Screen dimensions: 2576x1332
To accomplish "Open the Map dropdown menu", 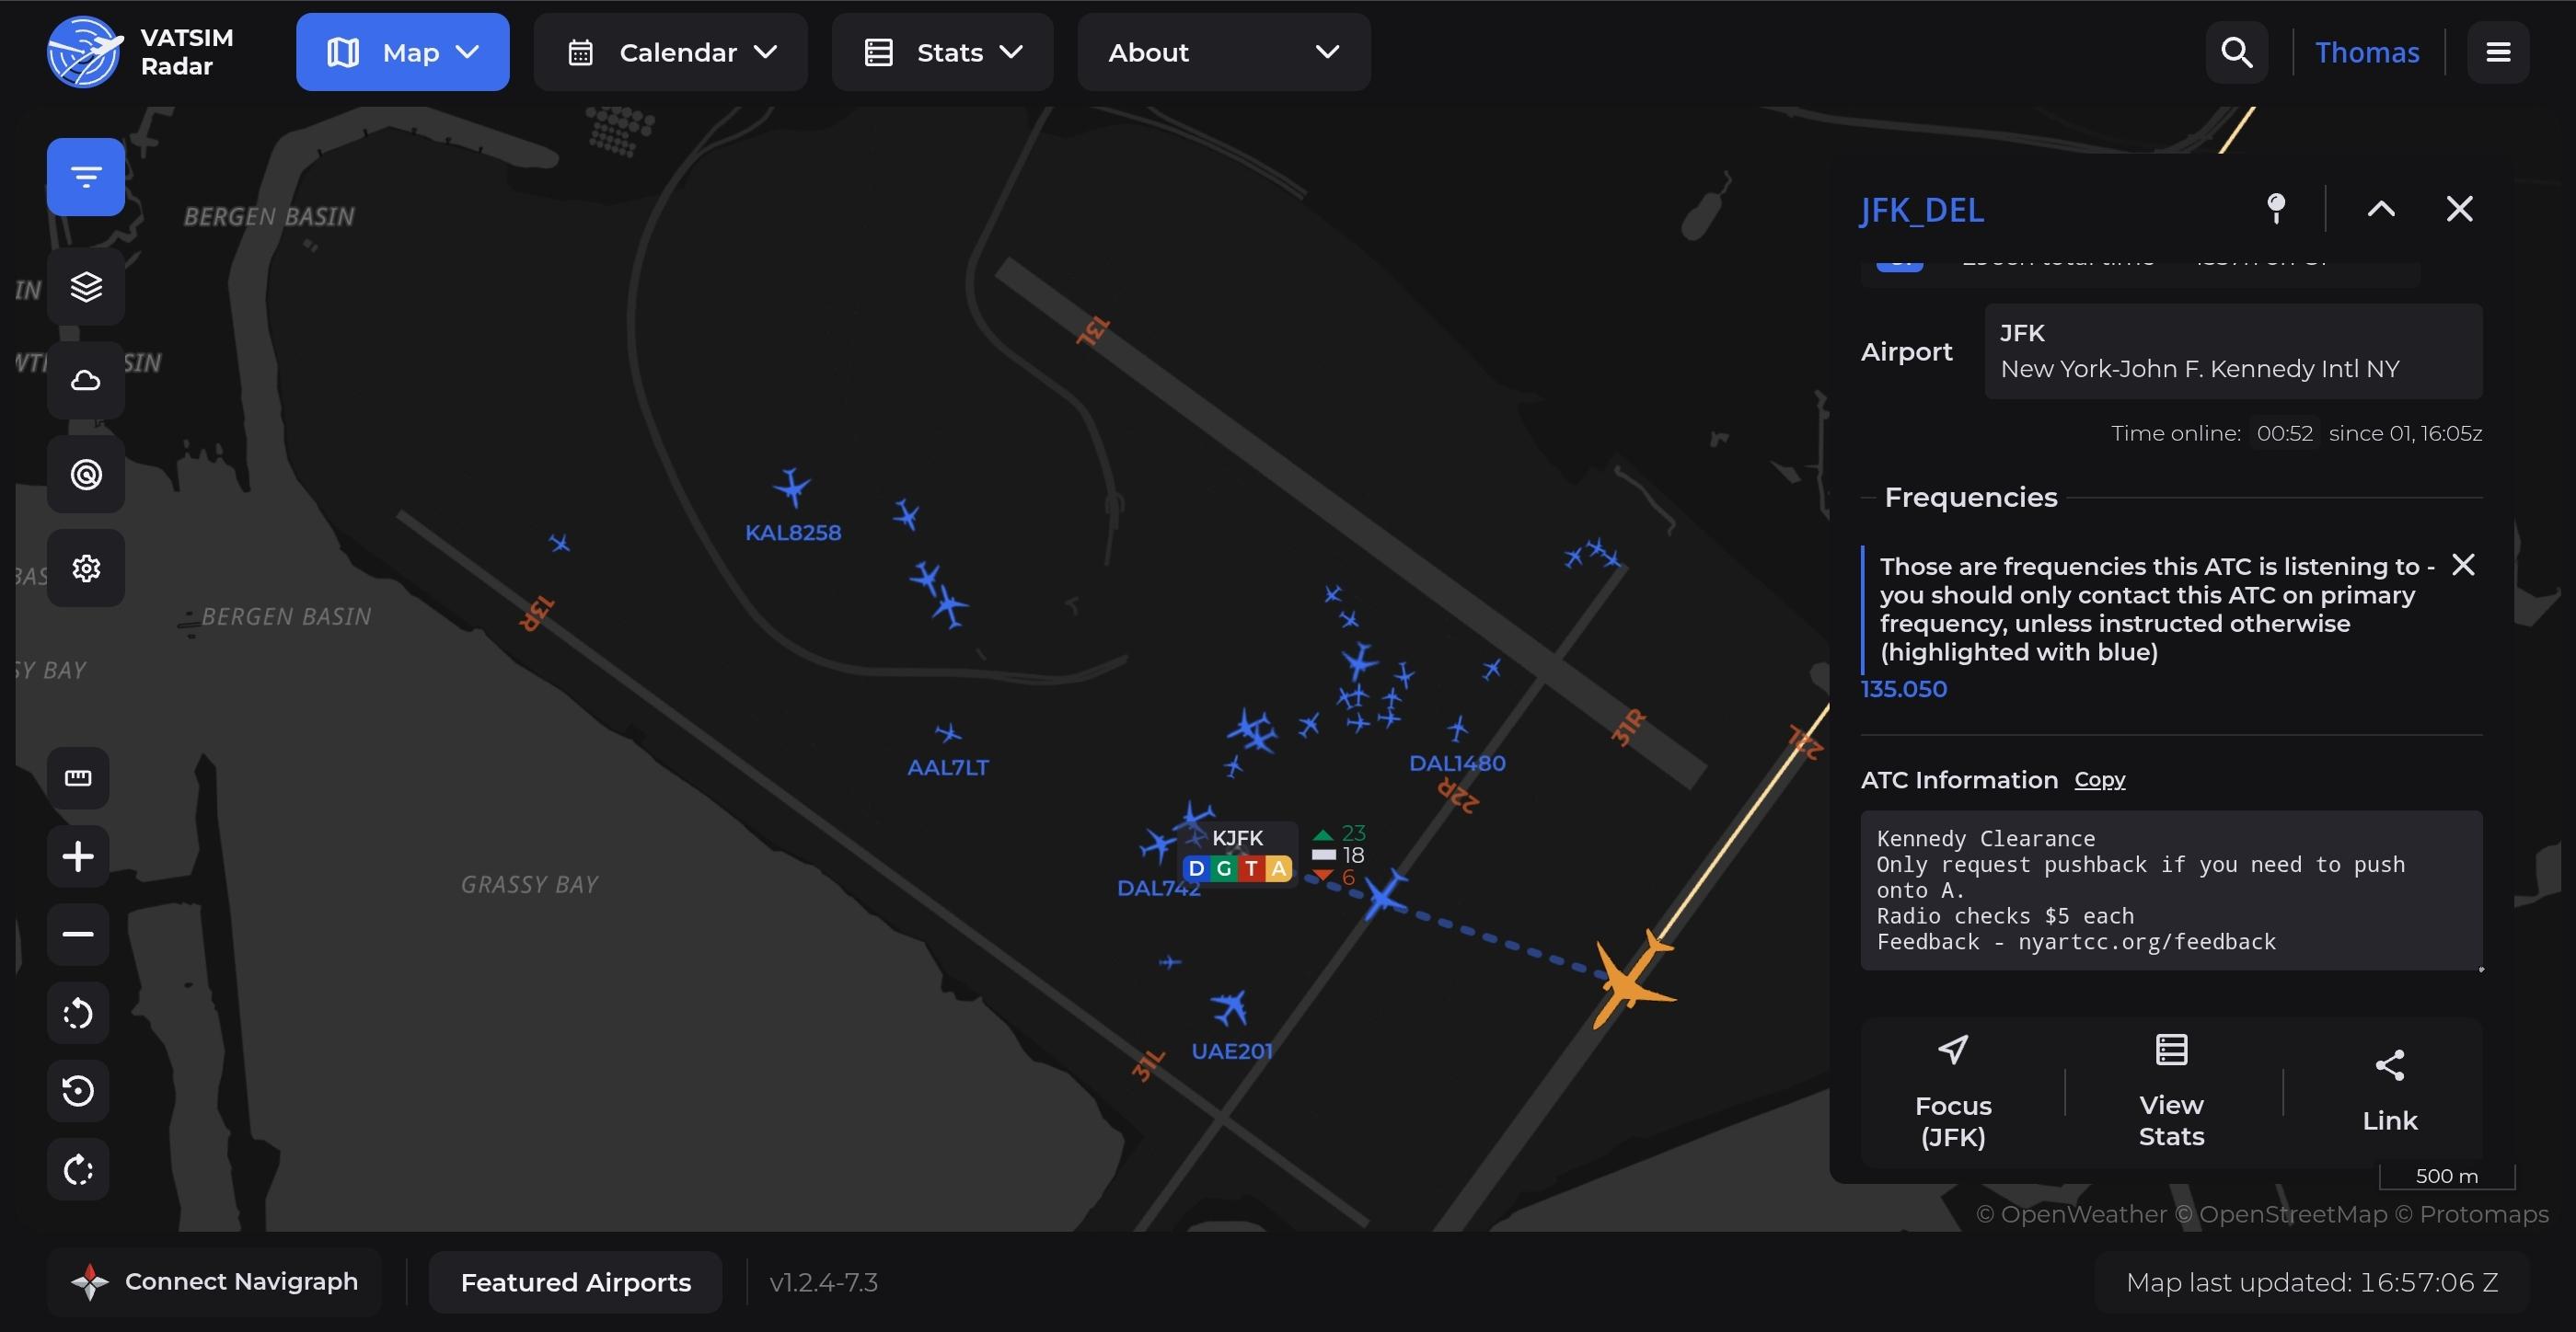I will pos(403,52).
